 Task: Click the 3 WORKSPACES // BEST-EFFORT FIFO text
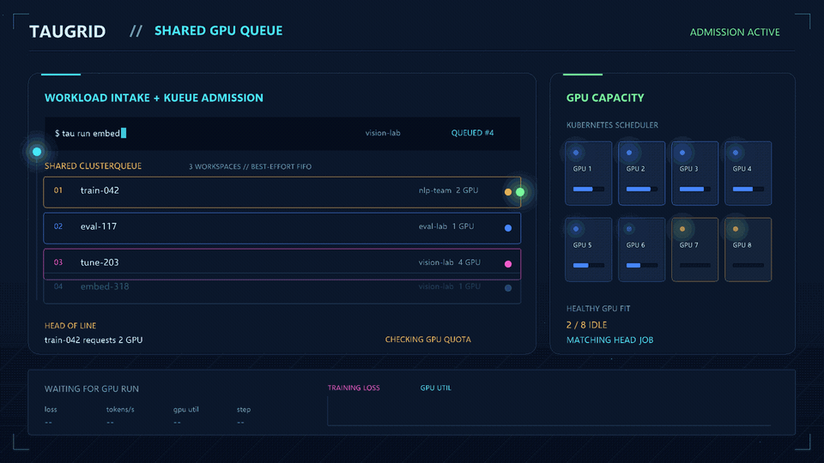[x=250, y=166]
